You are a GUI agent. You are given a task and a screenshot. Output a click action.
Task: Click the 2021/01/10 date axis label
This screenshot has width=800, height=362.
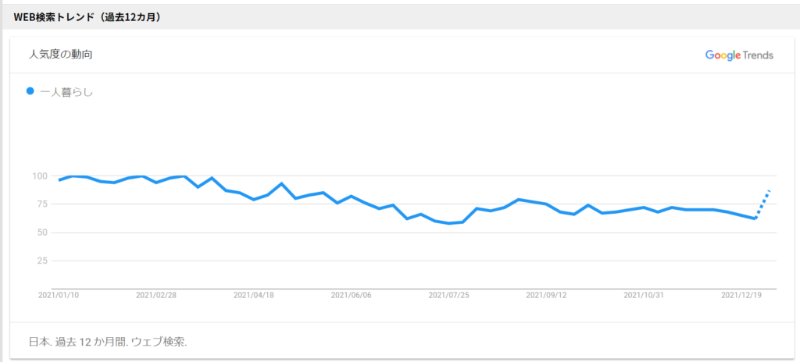(x=58, y=295)
